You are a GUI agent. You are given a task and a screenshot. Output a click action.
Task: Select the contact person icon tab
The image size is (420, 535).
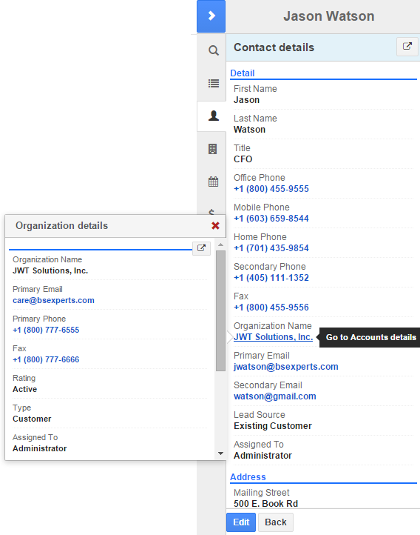click(214, 116)
